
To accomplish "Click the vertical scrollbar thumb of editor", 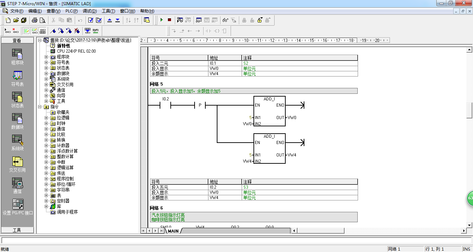I will [x=470, y=110].
